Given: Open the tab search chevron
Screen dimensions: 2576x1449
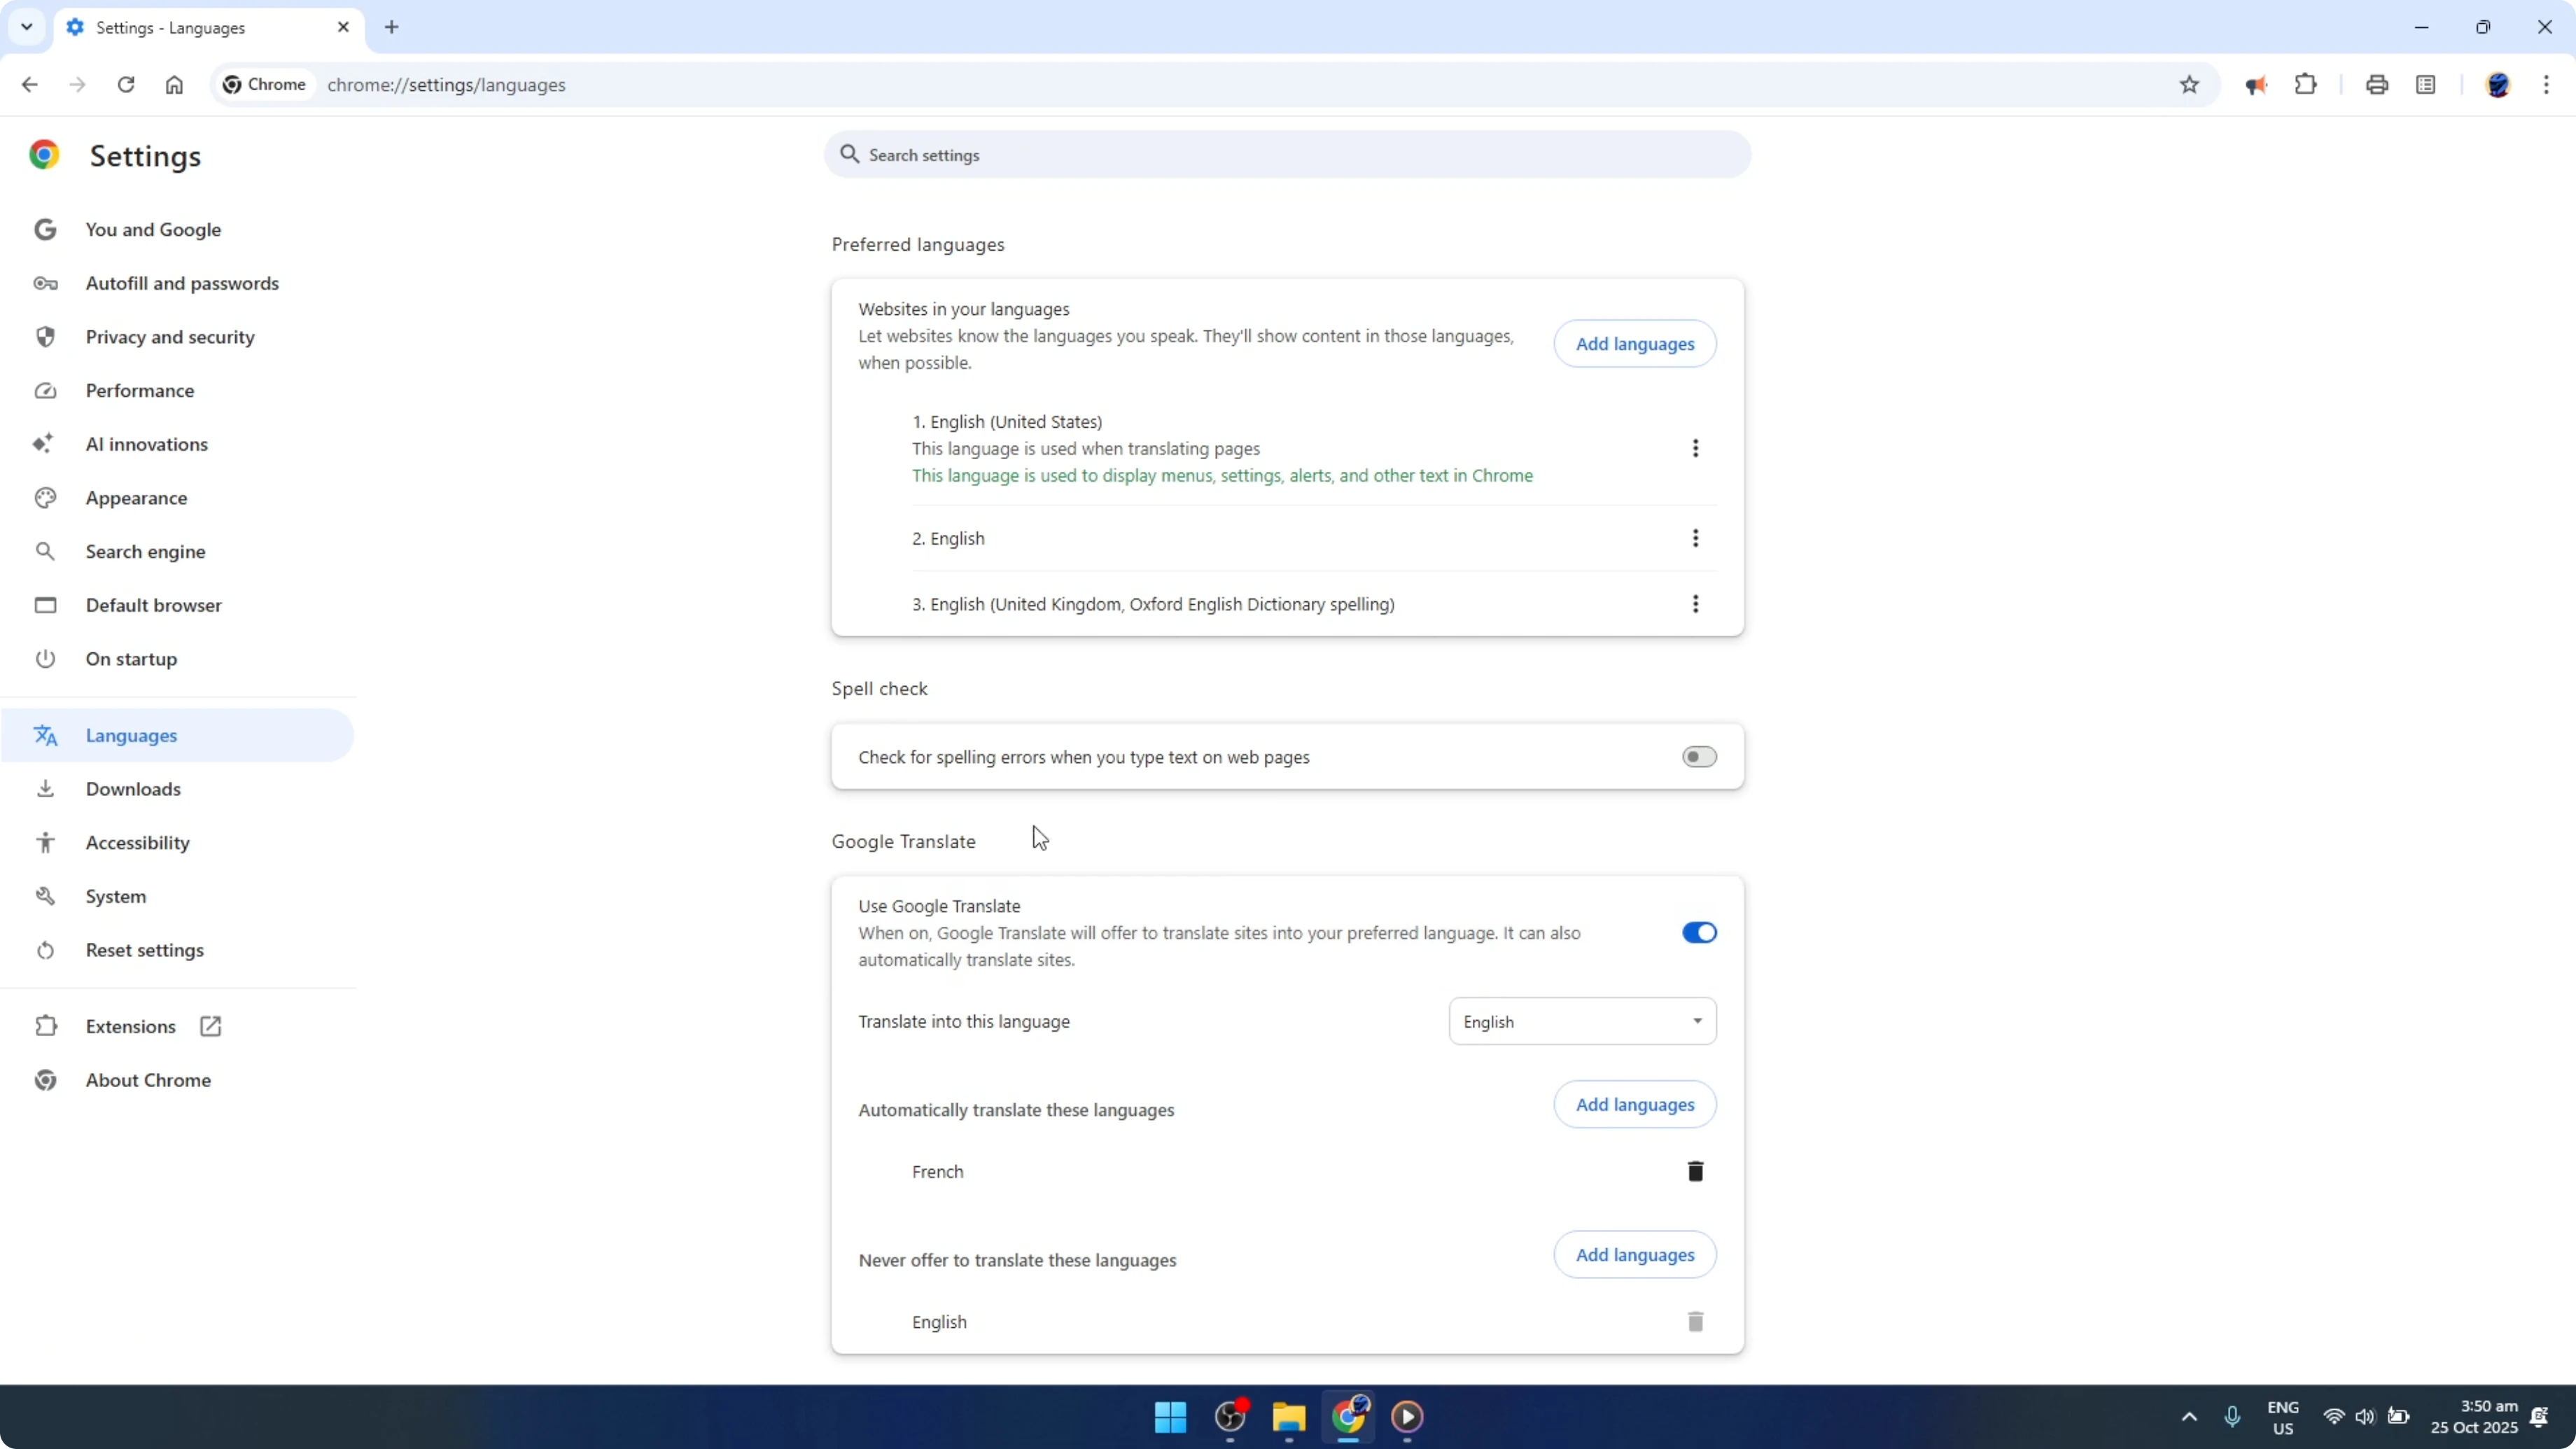Looking at the screenshot, I should [x=26, y=27].
